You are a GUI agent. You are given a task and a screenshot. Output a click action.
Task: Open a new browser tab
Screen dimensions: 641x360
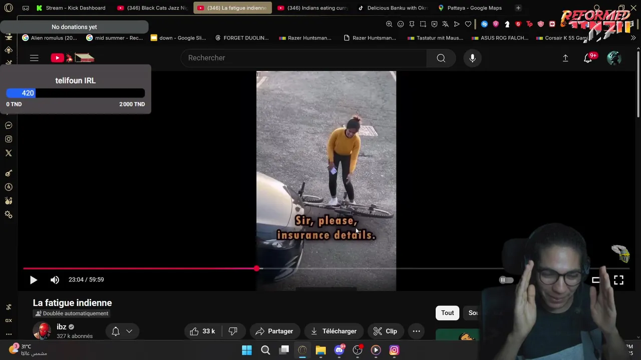click(x=518, y=8)
